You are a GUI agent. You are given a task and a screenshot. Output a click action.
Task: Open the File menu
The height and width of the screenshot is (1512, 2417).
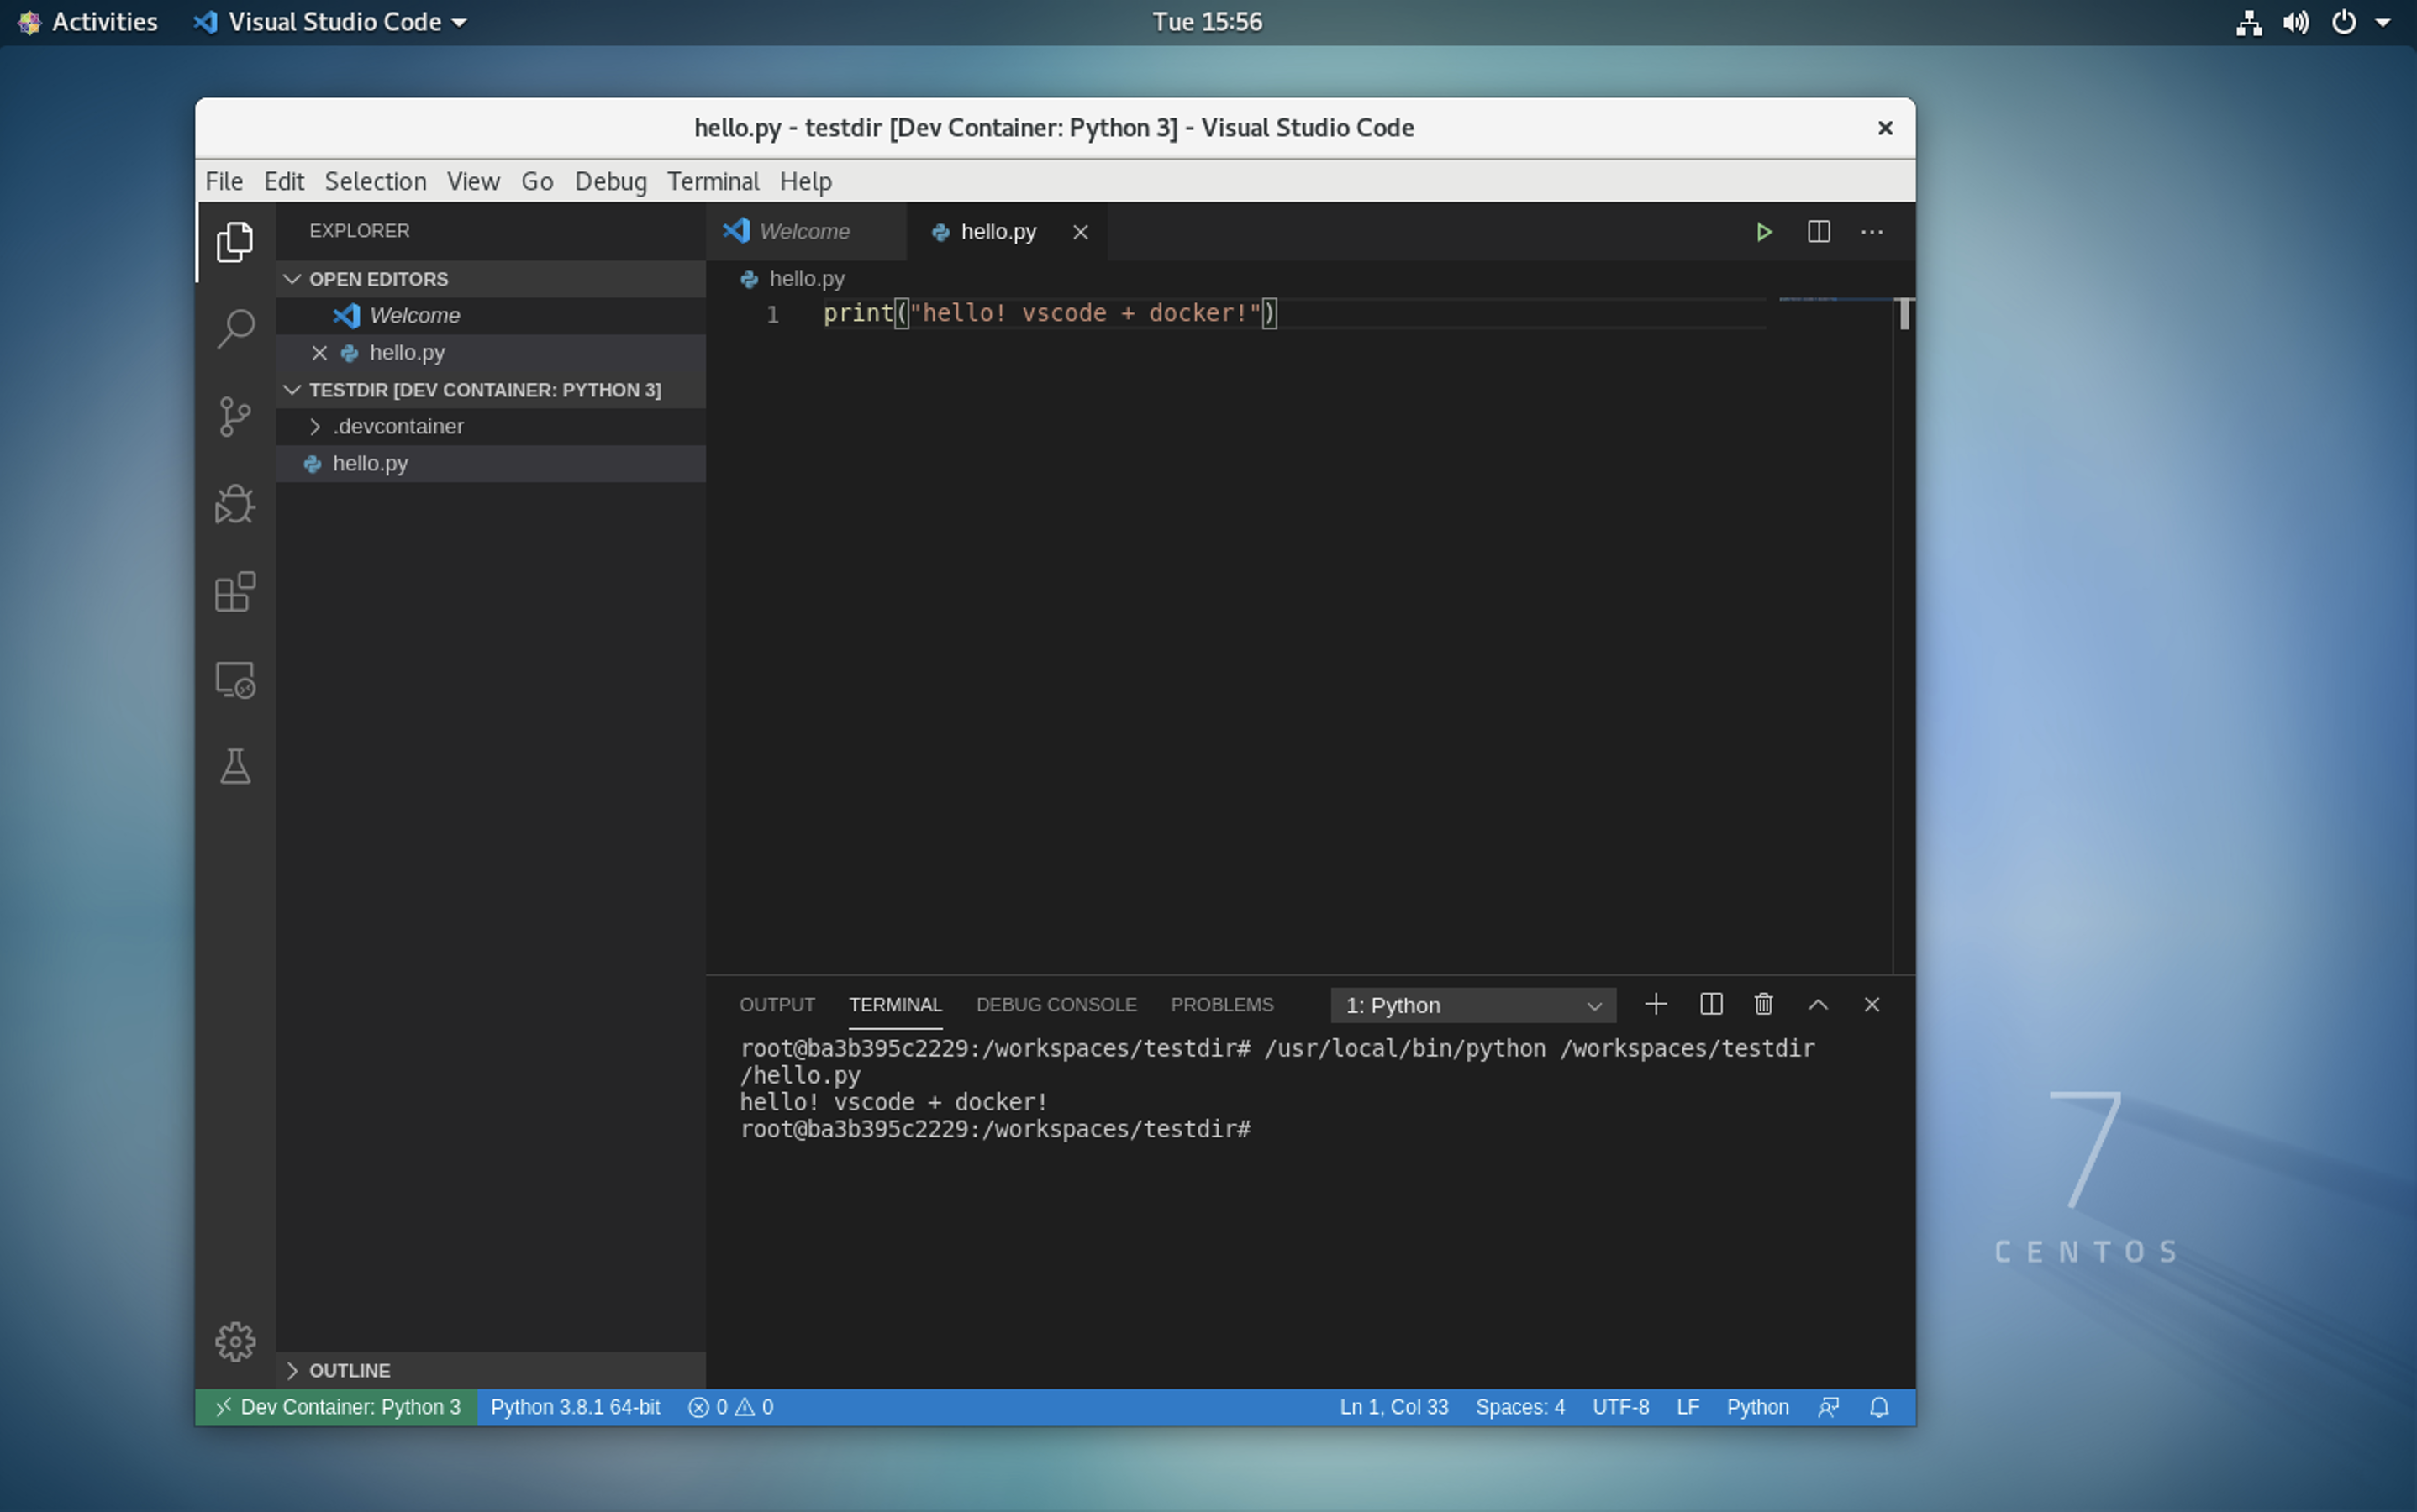coord(224,181)
